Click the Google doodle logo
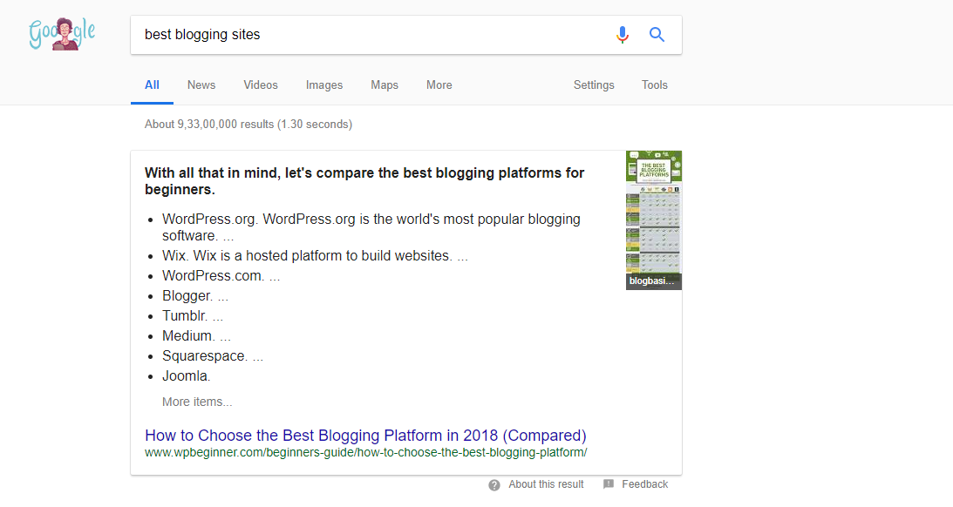This screenshot has height=507, width=953. pyautogui.click(x=62, y=34)
